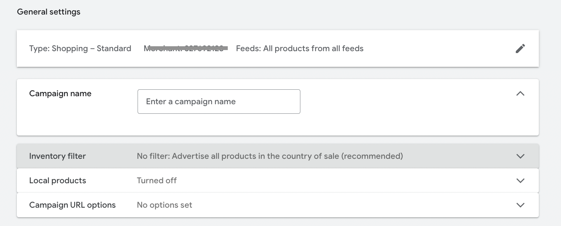Click empty area below campaign name field
This screenshot has width=561, height=226.
219,125
